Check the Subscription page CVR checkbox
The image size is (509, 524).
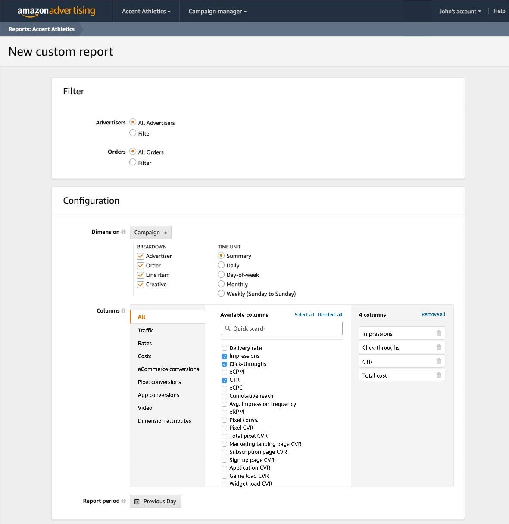click(225, 452)
